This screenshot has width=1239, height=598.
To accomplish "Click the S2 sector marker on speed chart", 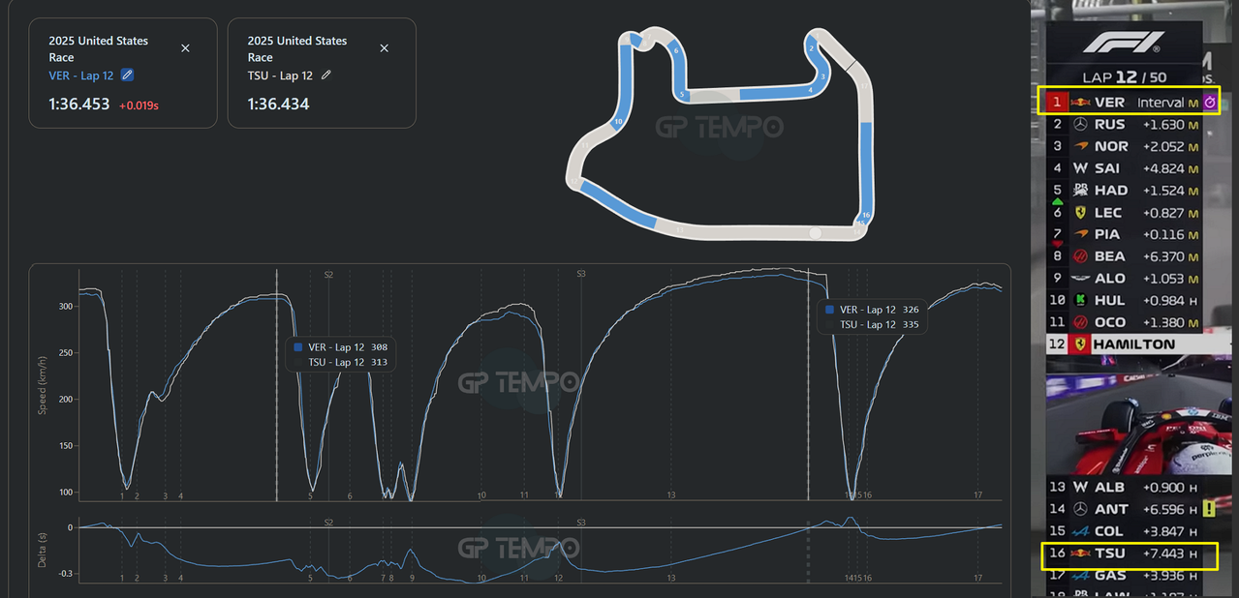I will tap(328, 275).
